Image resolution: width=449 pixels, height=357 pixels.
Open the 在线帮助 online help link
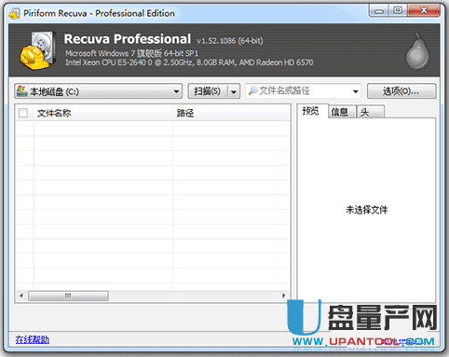tap(33, 339)
